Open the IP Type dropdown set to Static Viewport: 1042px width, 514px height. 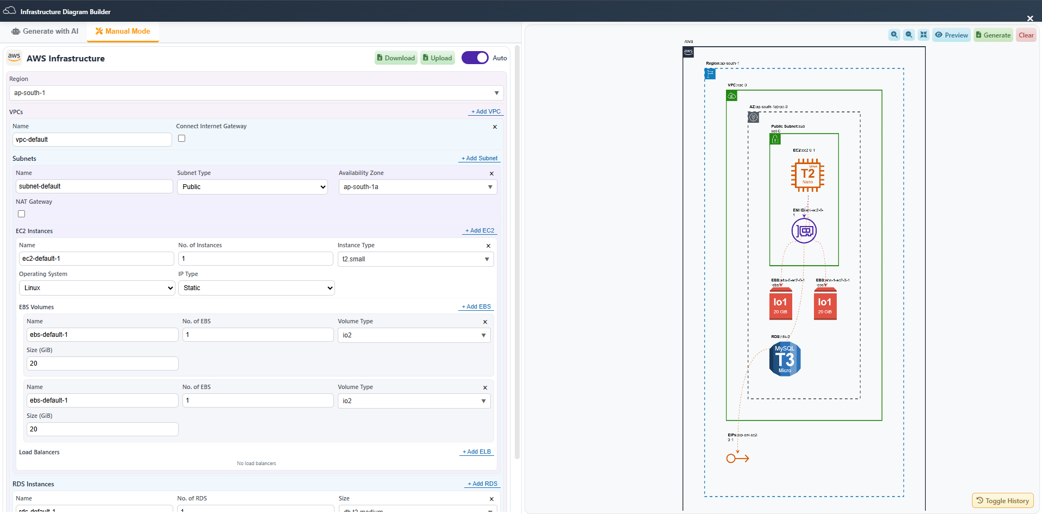[256, 288]
